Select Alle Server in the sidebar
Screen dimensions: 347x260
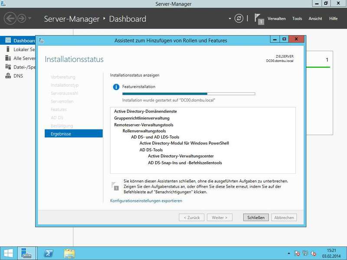click(x=18, y=58)
